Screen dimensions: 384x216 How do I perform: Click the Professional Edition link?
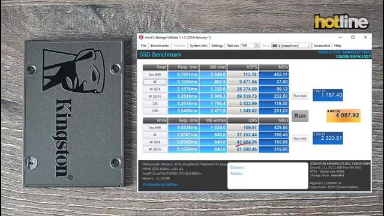point(160,184)
